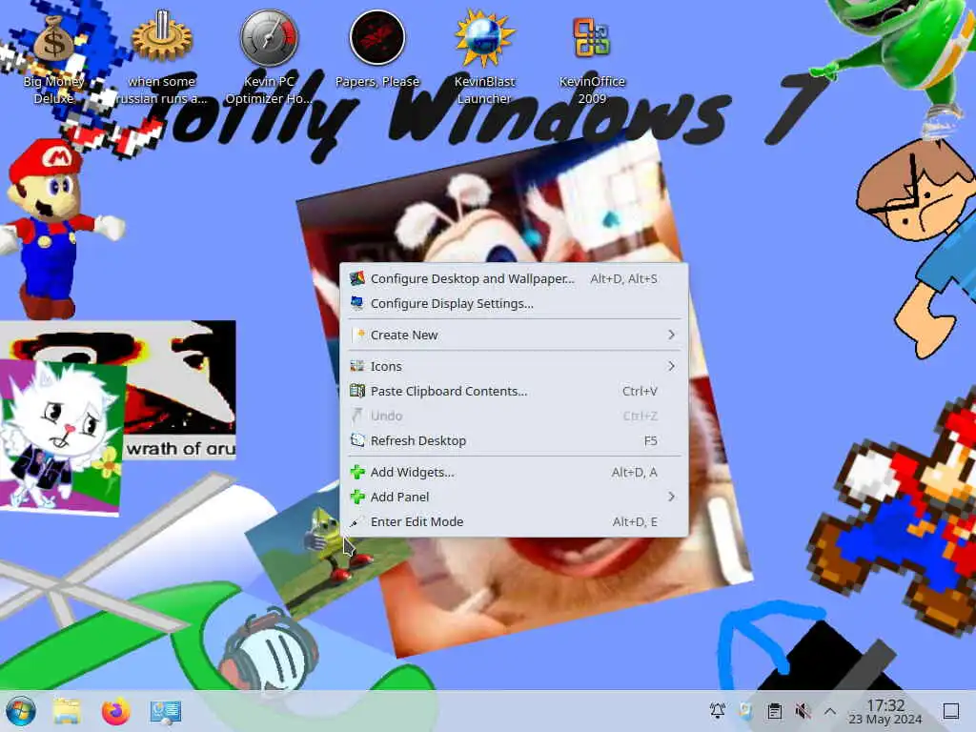Choose Paste Clipboard Contents...

click(514, 391)
